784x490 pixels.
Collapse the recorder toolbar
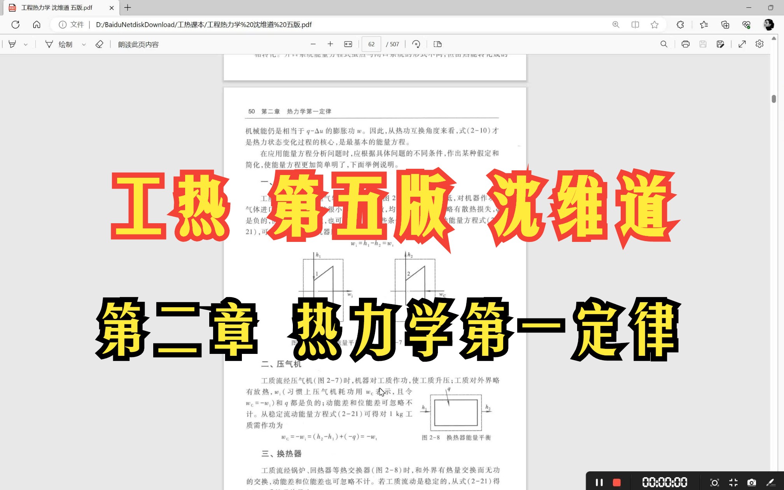coord(733,483)
